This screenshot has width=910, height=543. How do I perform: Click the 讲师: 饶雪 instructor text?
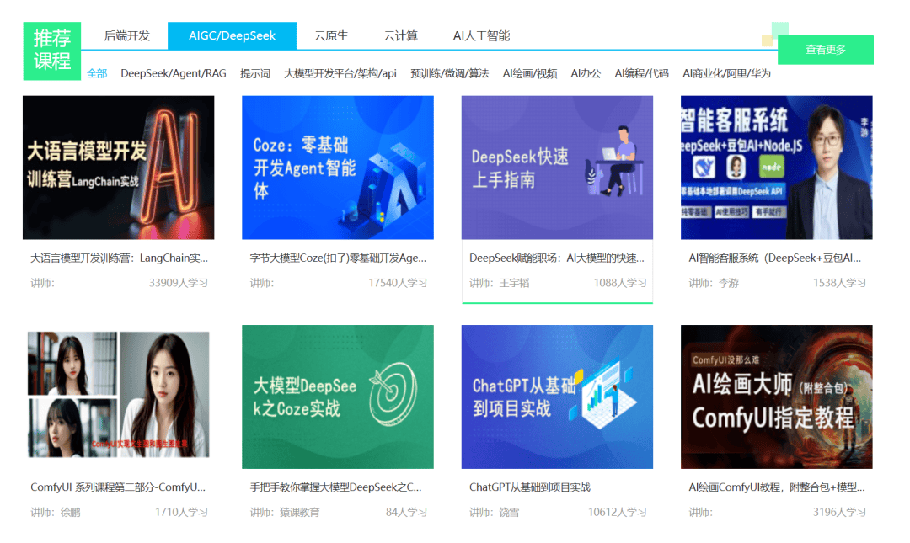tap(494, 512)
